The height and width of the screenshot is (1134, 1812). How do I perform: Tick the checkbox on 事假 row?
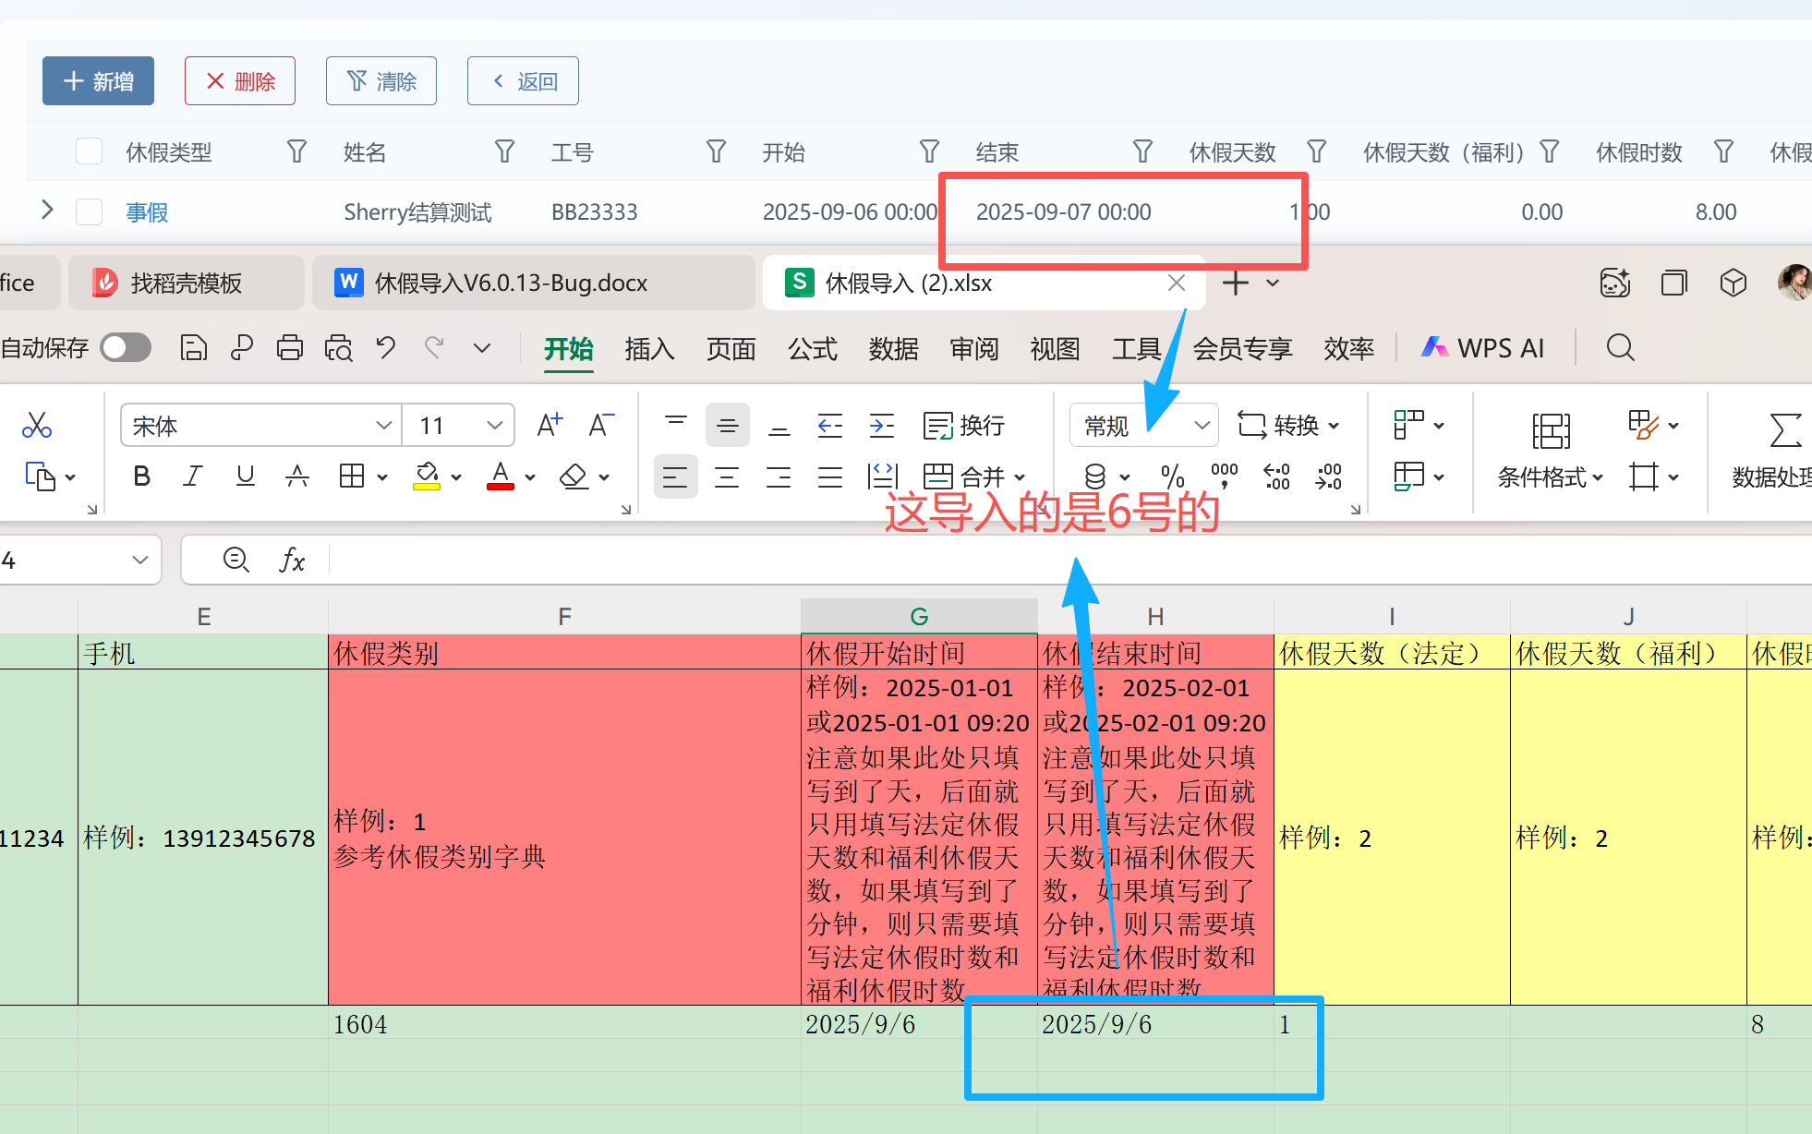89,212
